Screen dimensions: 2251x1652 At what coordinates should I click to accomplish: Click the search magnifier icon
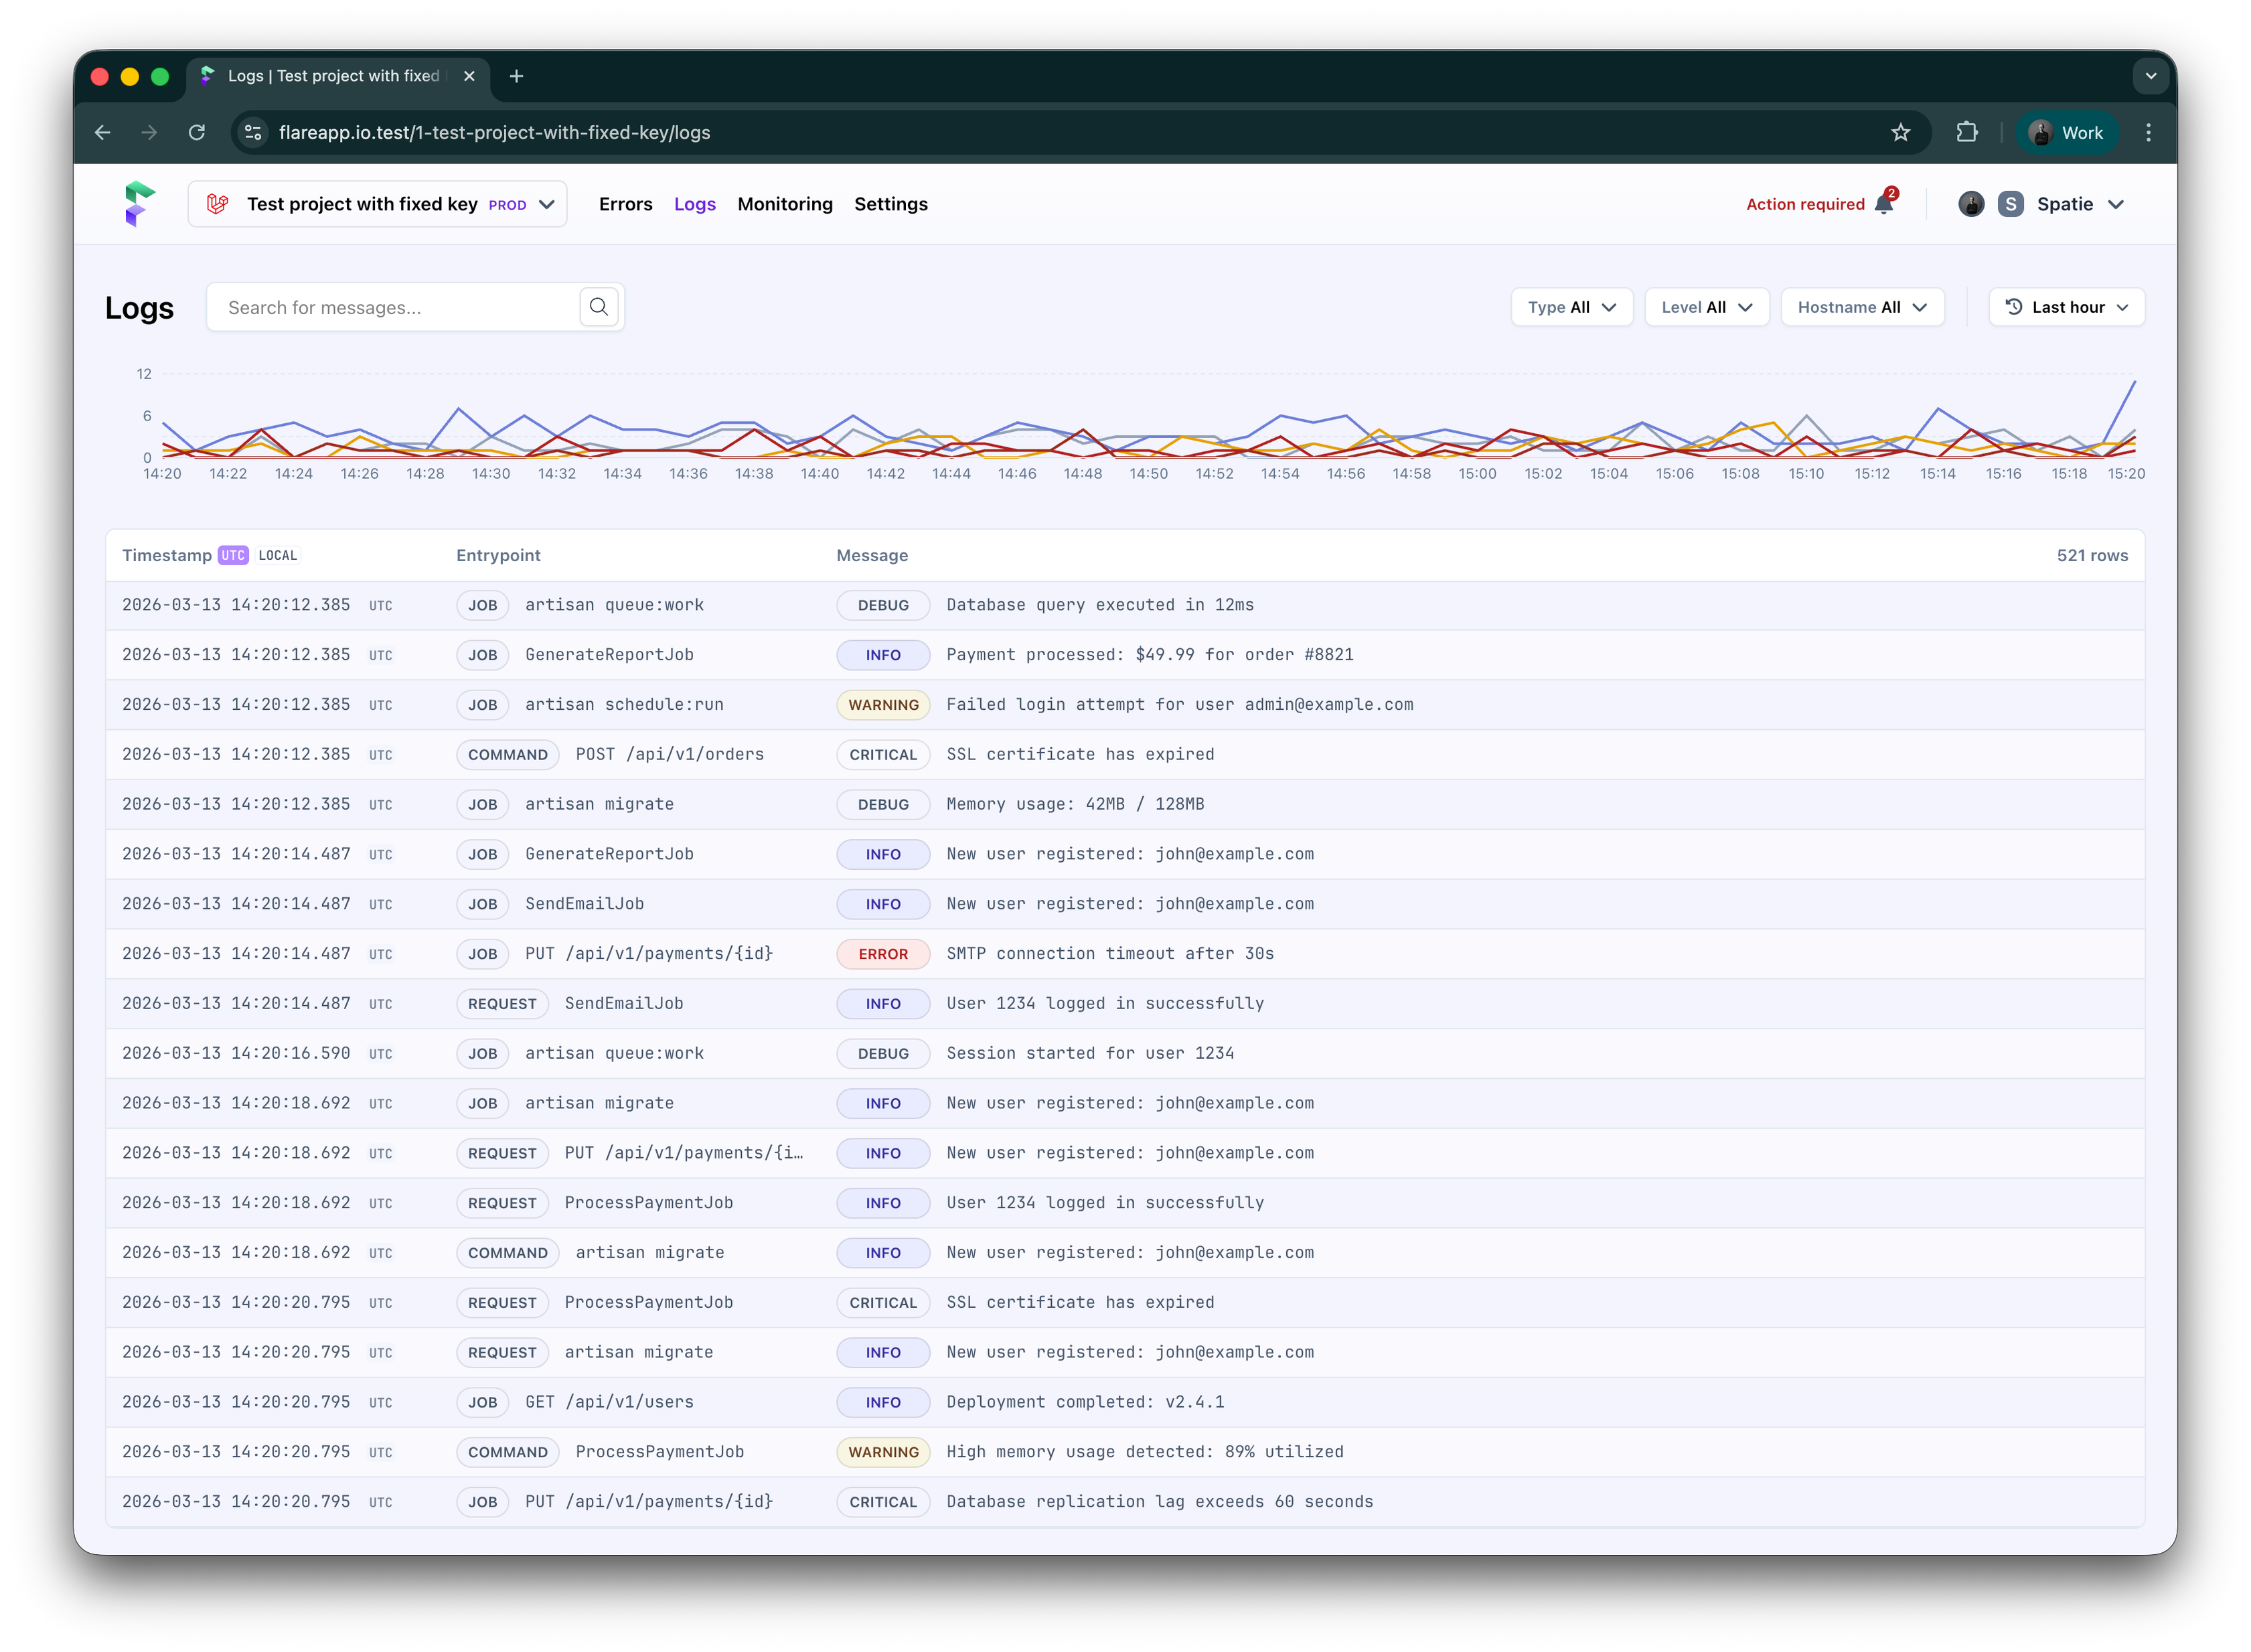pos(599,307)
